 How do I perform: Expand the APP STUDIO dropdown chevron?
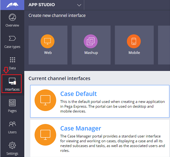point(79,5)
